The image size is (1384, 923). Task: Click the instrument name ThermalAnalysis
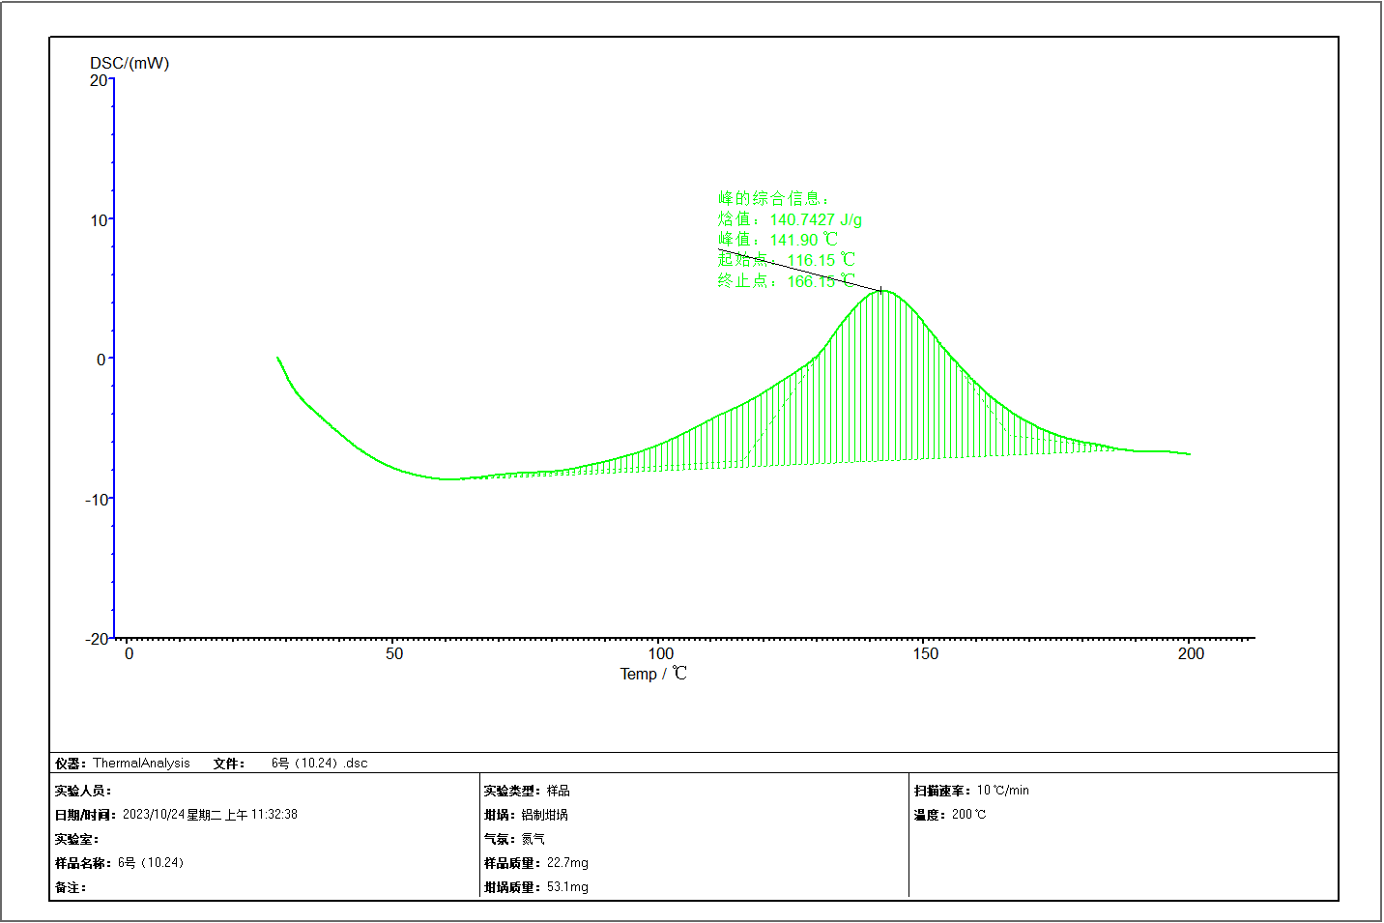(x=141, y=763)
